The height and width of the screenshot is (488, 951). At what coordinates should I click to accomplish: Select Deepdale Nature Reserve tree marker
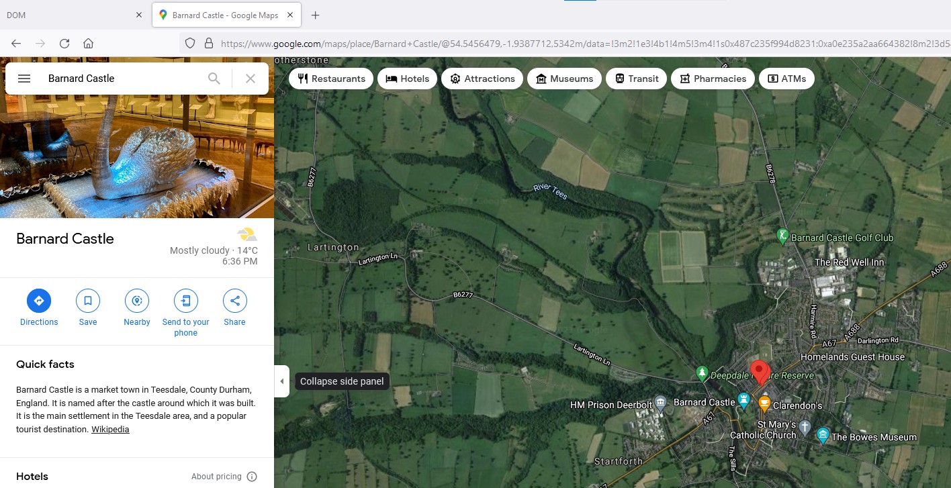(x=702, y=373)
